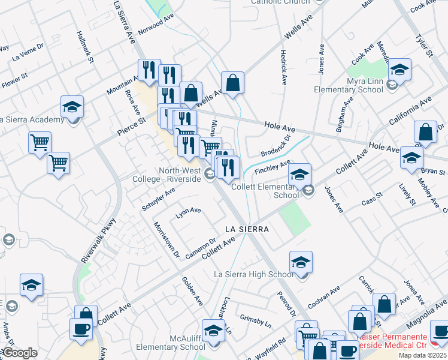Click the shopping bag marker beside Wells Ave
Viewport: 448px width, 360px height.
191,93
